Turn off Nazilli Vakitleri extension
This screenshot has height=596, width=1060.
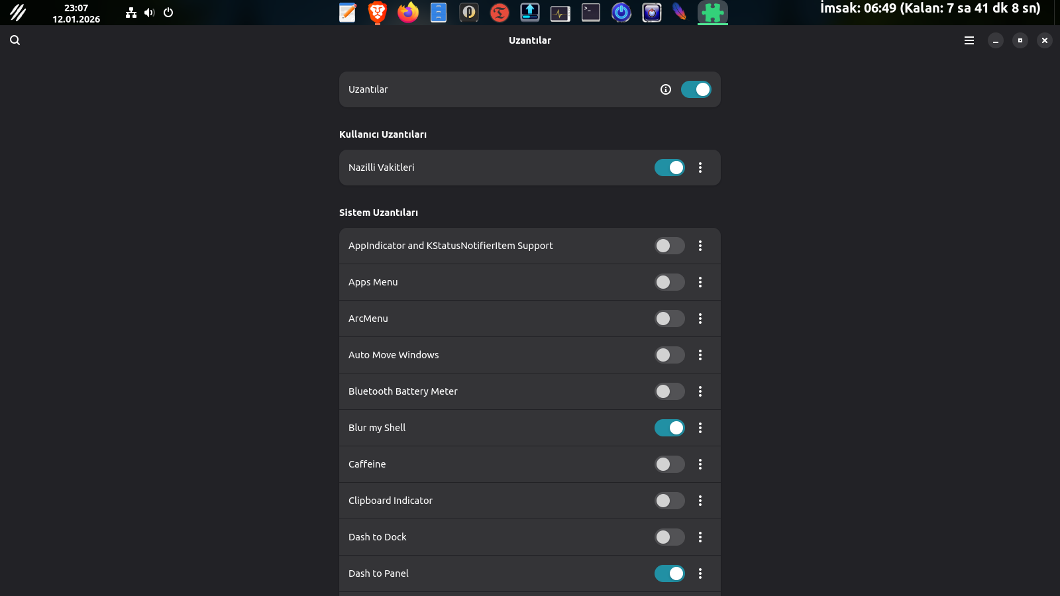[x=669, y=168]
